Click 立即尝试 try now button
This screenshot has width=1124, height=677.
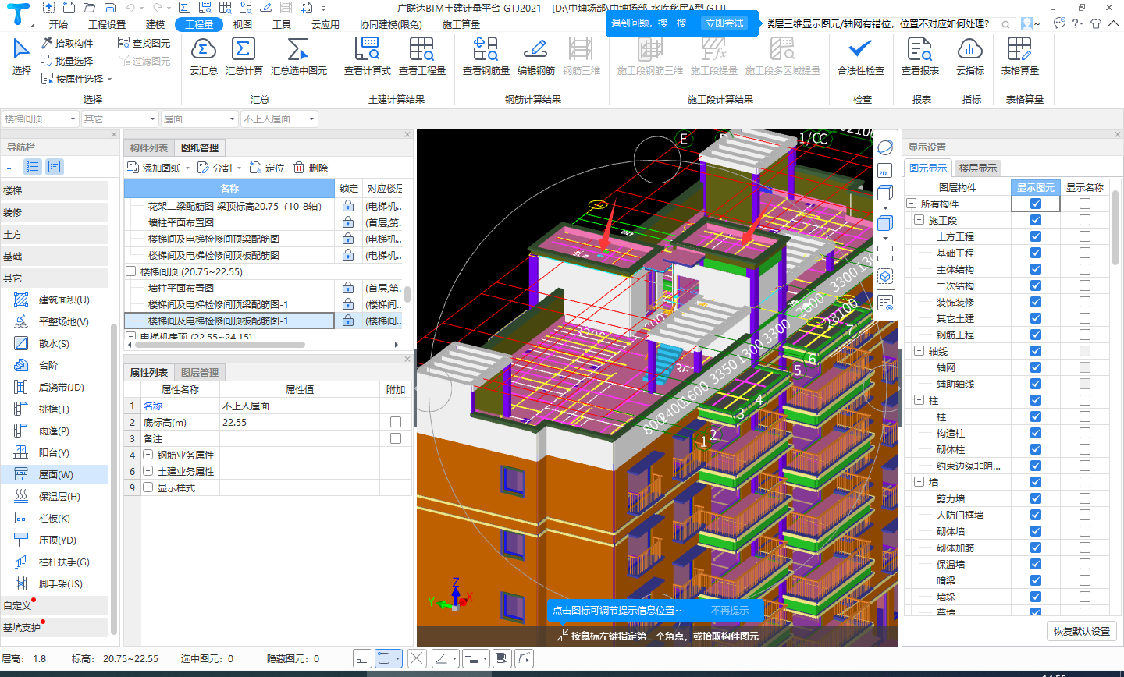click(724, 23)
